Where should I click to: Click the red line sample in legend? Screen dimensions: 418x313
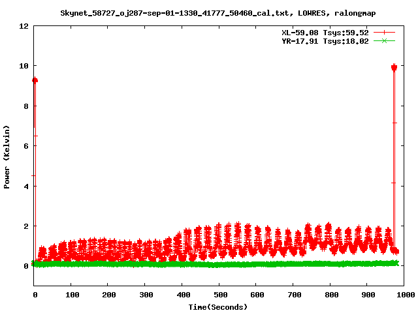384,33
